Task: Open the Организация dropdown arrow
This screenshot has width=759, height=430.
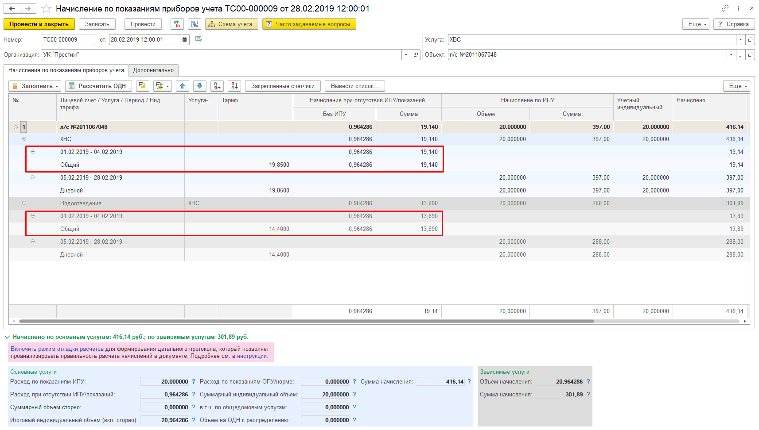Action: coord(406,55)
